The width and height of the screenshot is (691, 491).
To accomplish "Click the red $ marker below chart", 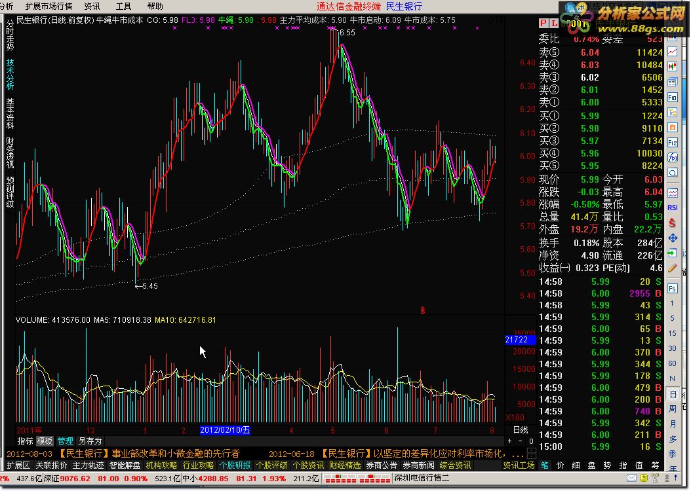I will (423, 310).
